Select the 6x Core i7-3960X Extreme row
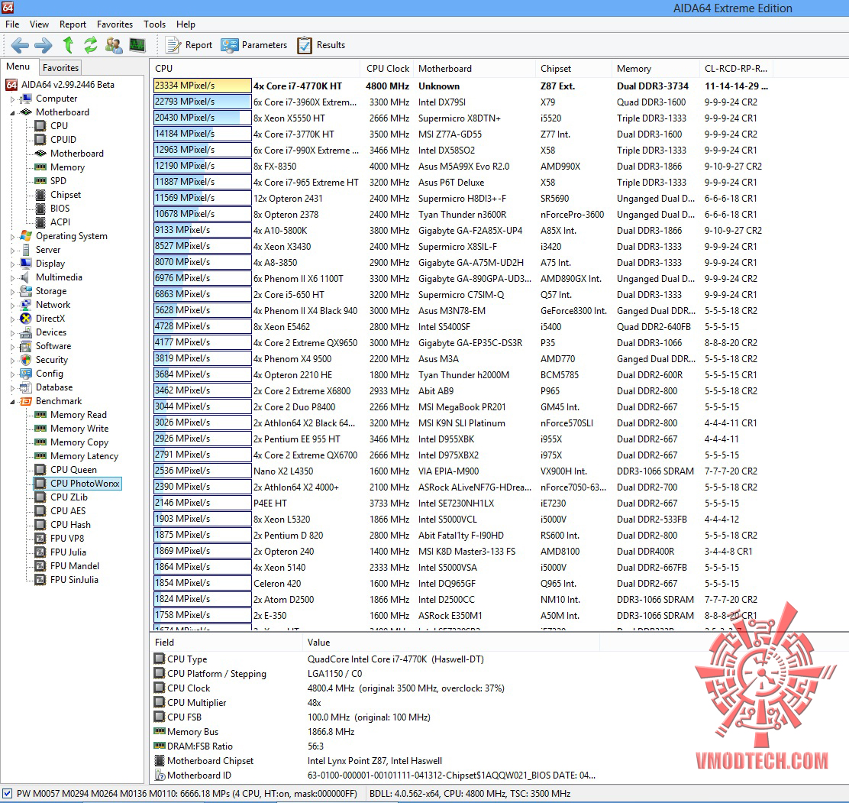The image size is (849, 803). pos(461,102)
